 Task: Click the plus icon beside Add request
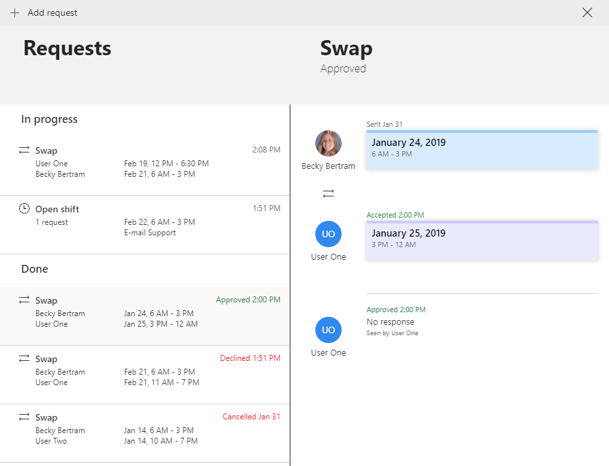point(14,12)
